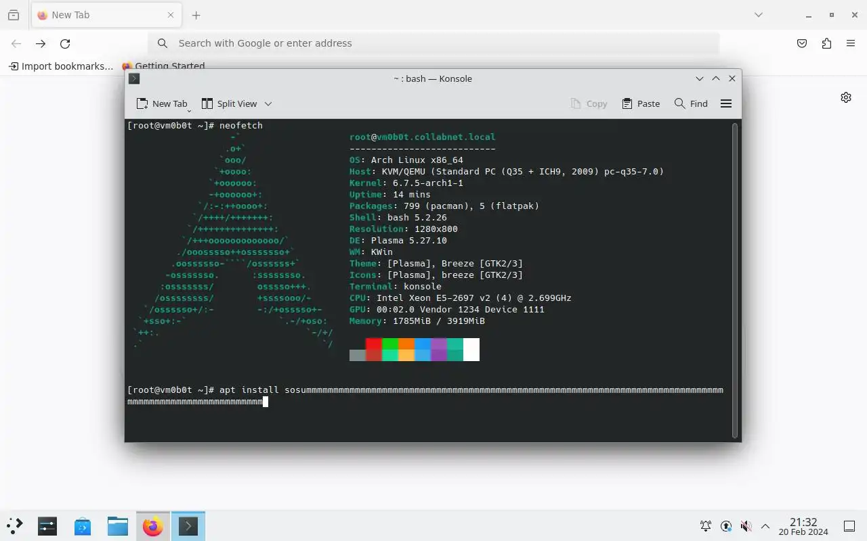This screenshot has height=541, width=867.
Task: Expand the New Tab profile dropdown arrow
Action: pos(189,109)
